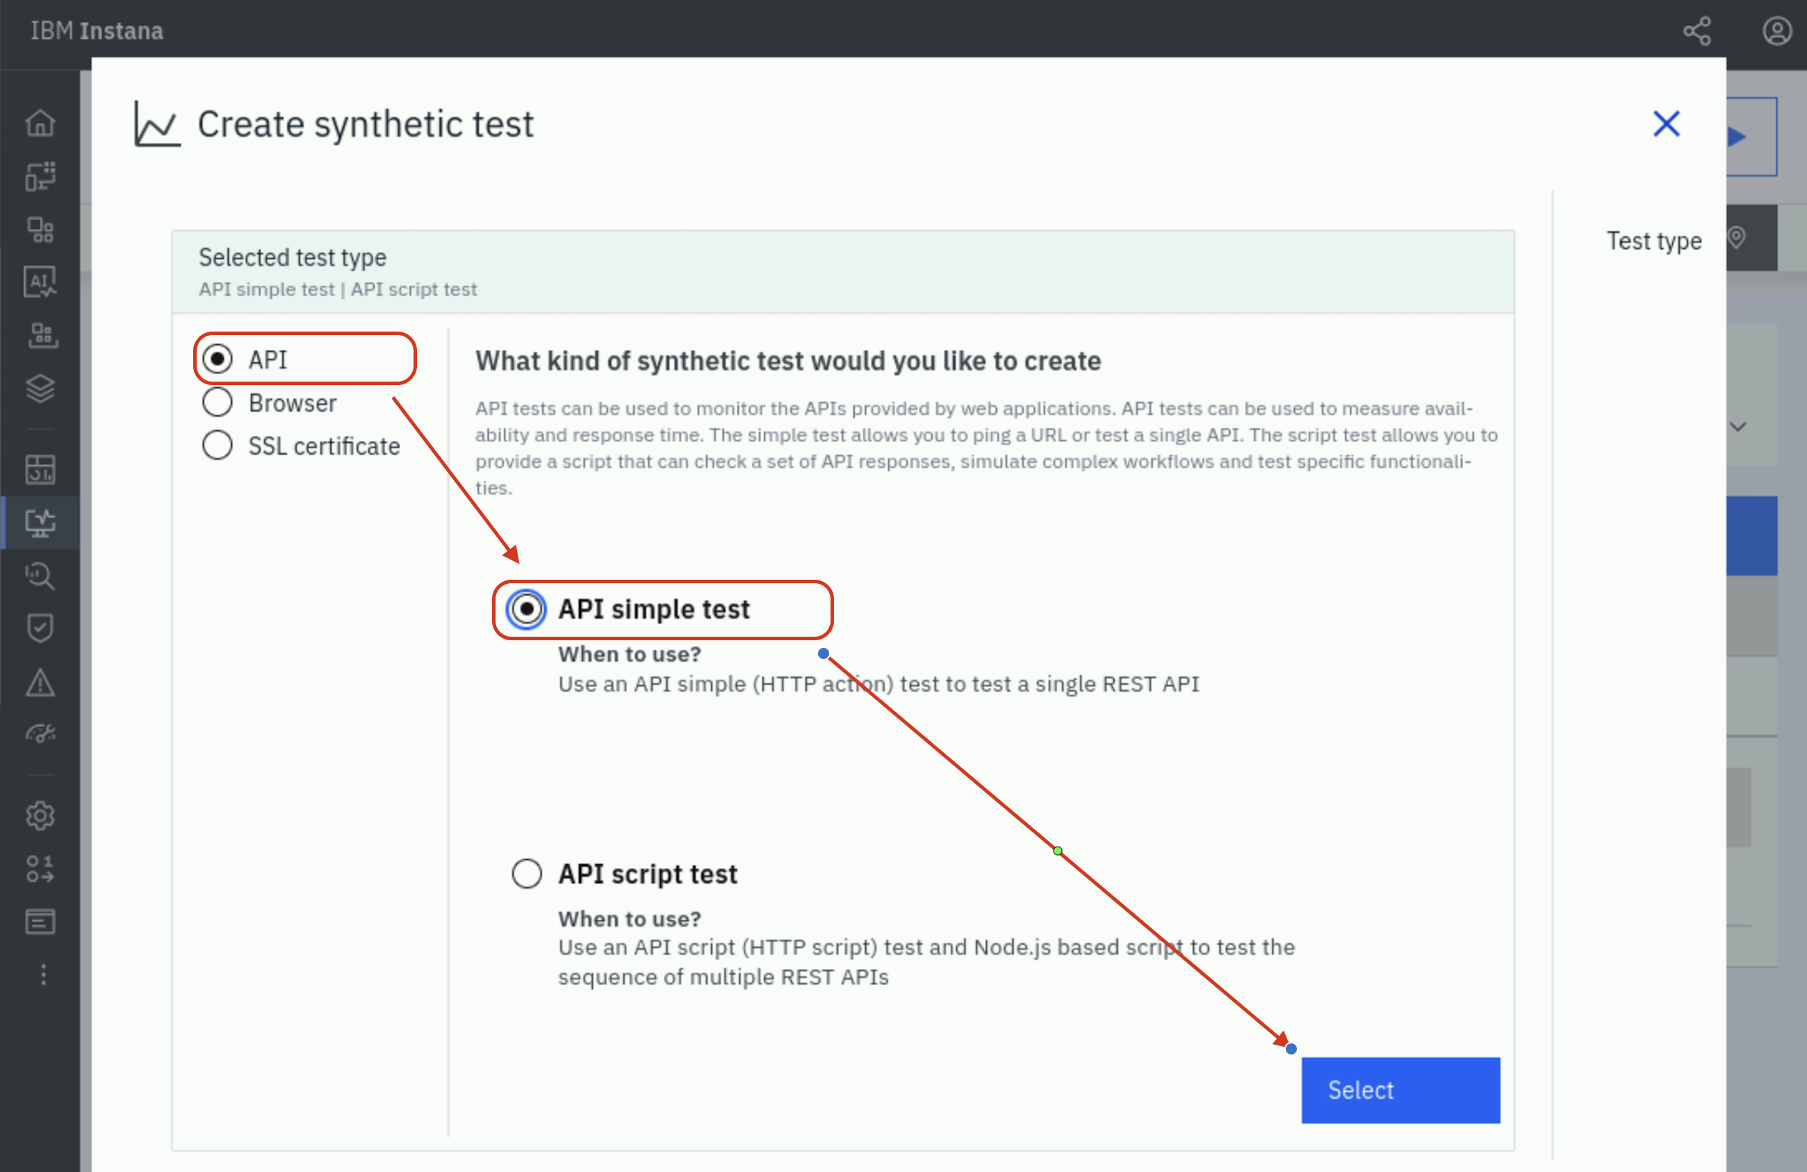
Task: Open the Events warning triangle icon
Action: 40,683
